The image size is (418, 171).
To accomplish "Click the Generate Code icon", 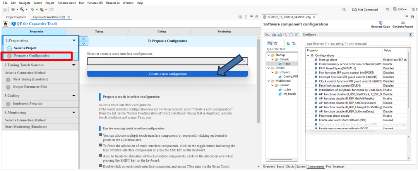I will pos(380,23).
